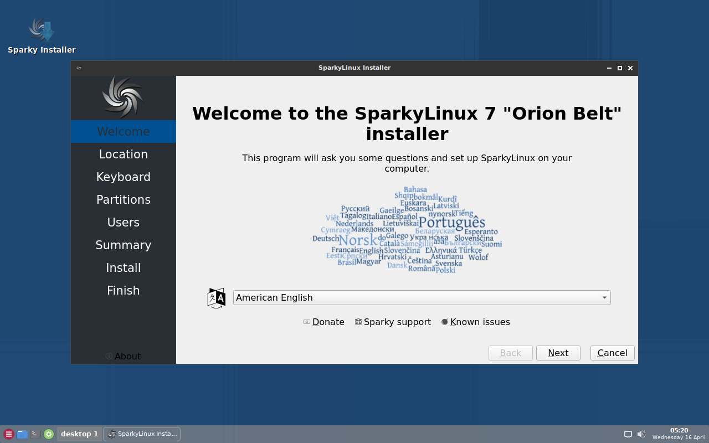Click the SparkyLinux Installer taskbar button

coord(142,434)
